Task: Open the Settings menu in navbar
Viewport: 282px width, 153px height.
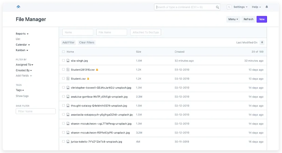Action: [240, 7]
